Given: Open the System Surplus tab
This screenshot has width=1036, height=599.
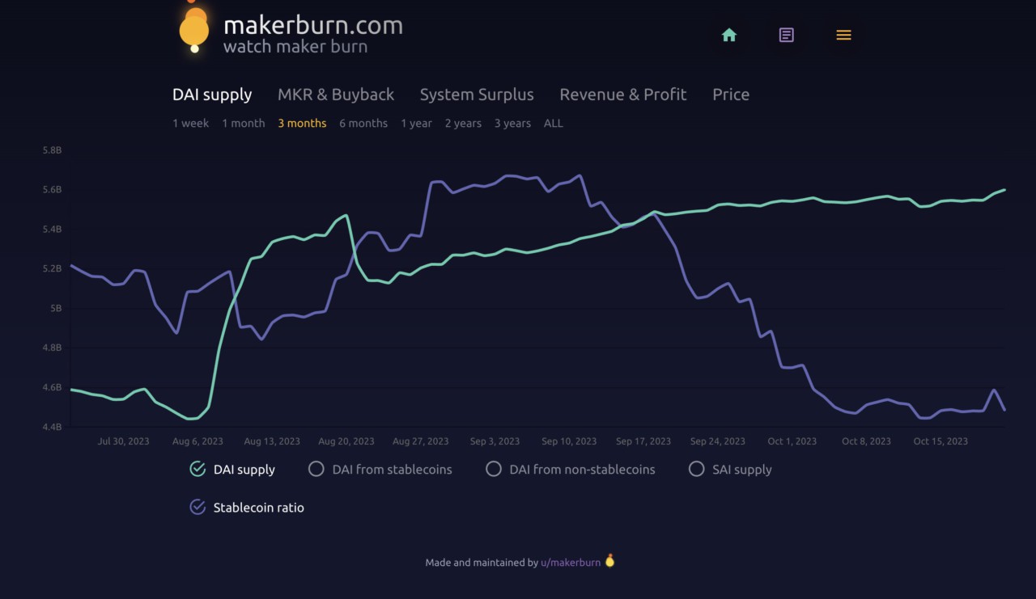Looking at the screenshot, I should pyautogui.click(x=476, y=95).
